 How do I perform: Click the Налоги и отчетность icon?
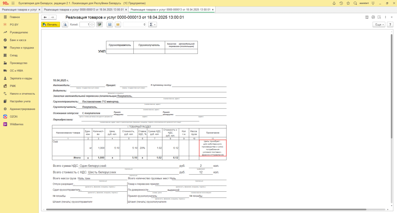tap(5, 94)
